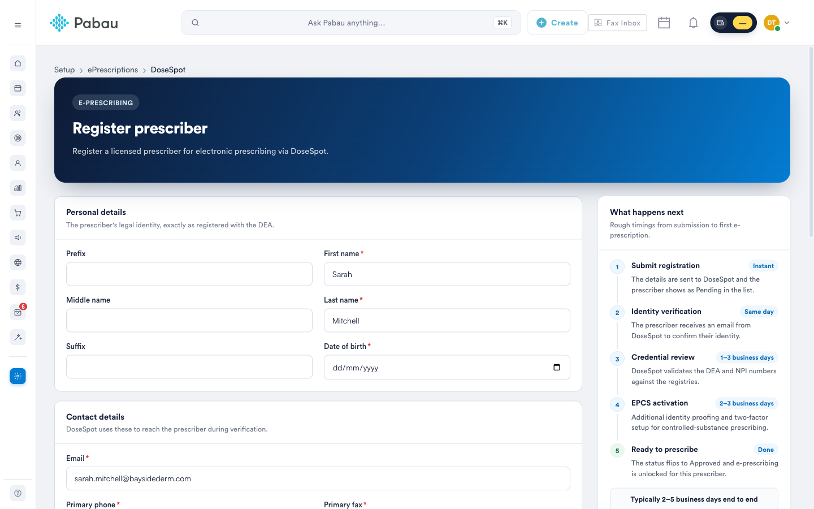Click the Middle name input field
This screenshot has height=509, width=814.
[189, 321]
